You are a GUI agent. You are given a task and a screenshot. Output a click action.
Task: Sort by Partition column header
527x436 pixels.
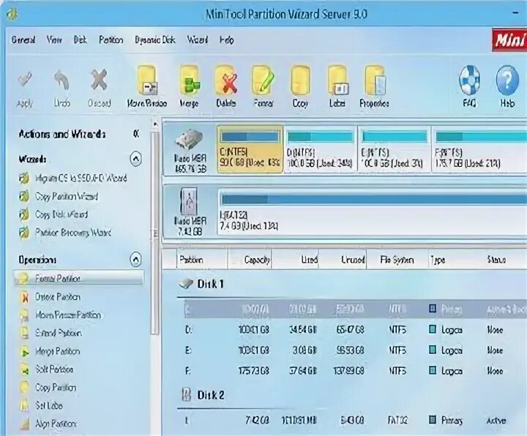[202, 260]
